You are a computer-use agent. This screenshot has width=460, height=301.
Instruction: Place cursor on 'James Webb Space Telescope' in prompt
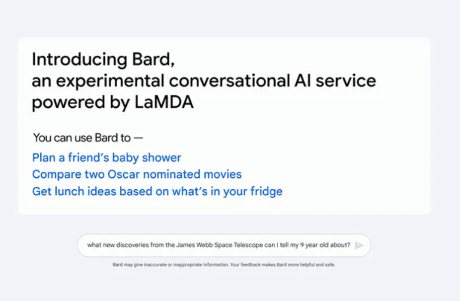(x=224, y=245)
